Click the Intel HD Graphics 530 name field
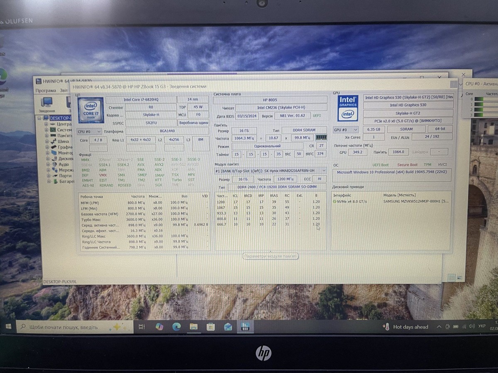This screenshot has width=498, height=373. (408, 105)
